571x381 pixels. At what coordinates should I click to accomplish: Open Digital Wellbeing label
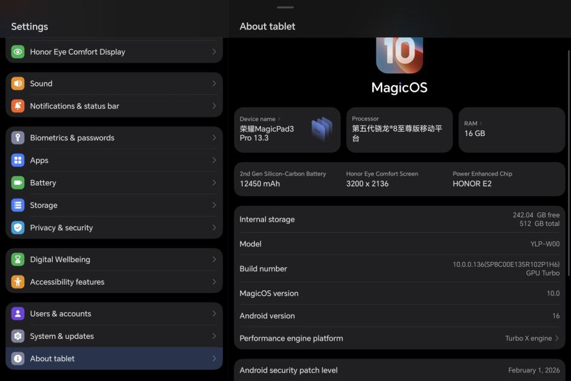(x=60, y=259)
